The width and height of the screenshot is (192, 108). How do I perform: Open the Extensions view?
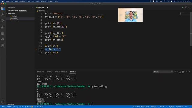(x=3, y=33)
